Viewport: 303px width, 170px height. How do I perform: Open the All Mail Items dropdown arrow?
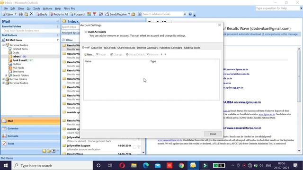pos(58,40)
